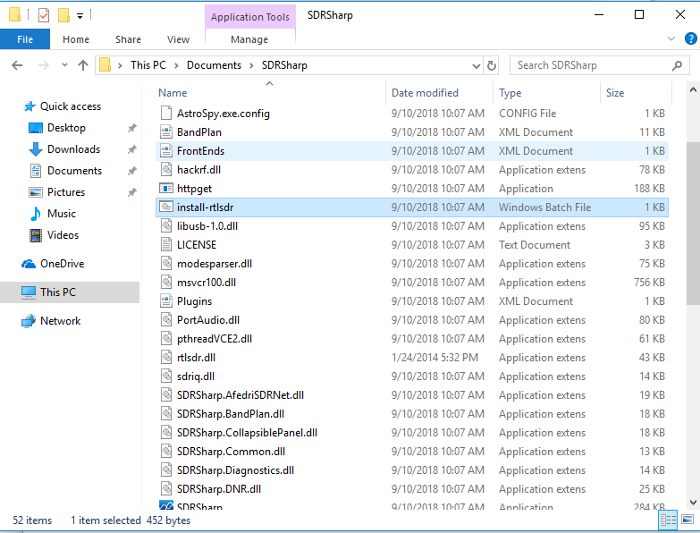This screenshot has width=700, height=533.
Task: Switch to large thumbnails view icon
Action: coord(687,520)
